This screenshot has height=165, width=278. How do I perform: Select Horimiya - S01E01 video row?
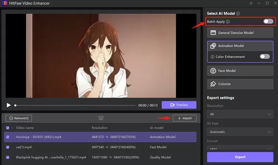point(100,137)
